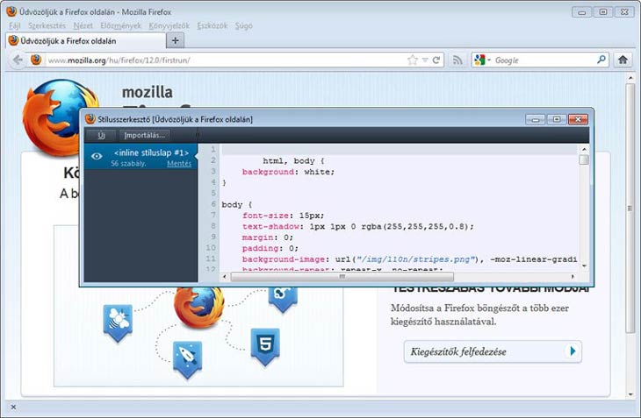Open the Nézet menu

[83, 25]
